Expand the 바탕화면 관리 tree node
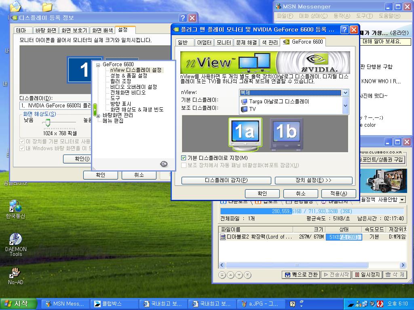This screenshot has height=310, width=414. point(98,115)
